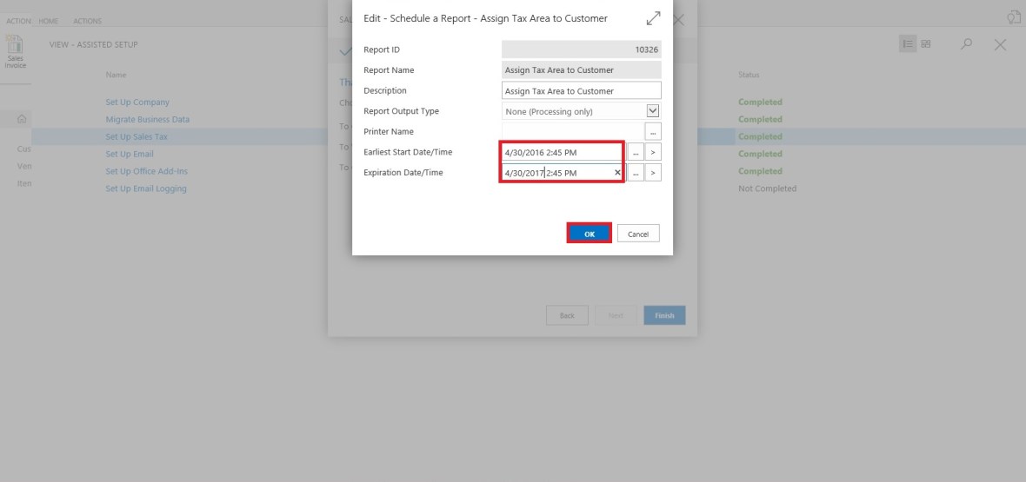Go to the Home navigation icon

(22, 119)
